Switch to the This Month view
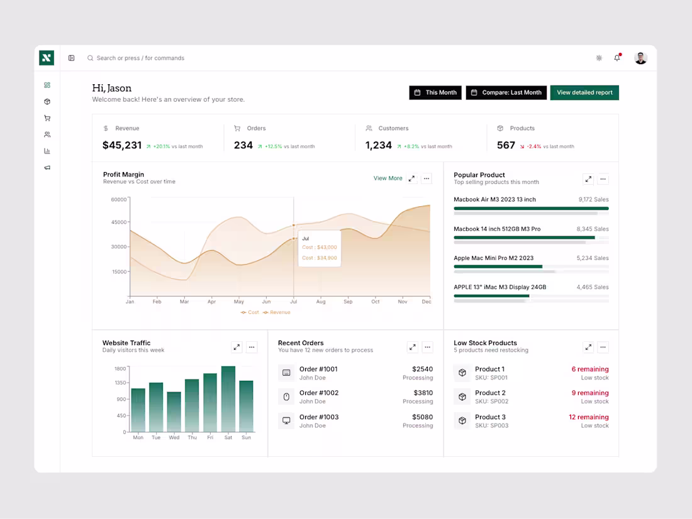This screenshot has width=692, height=519. click(x=435, y=92)
